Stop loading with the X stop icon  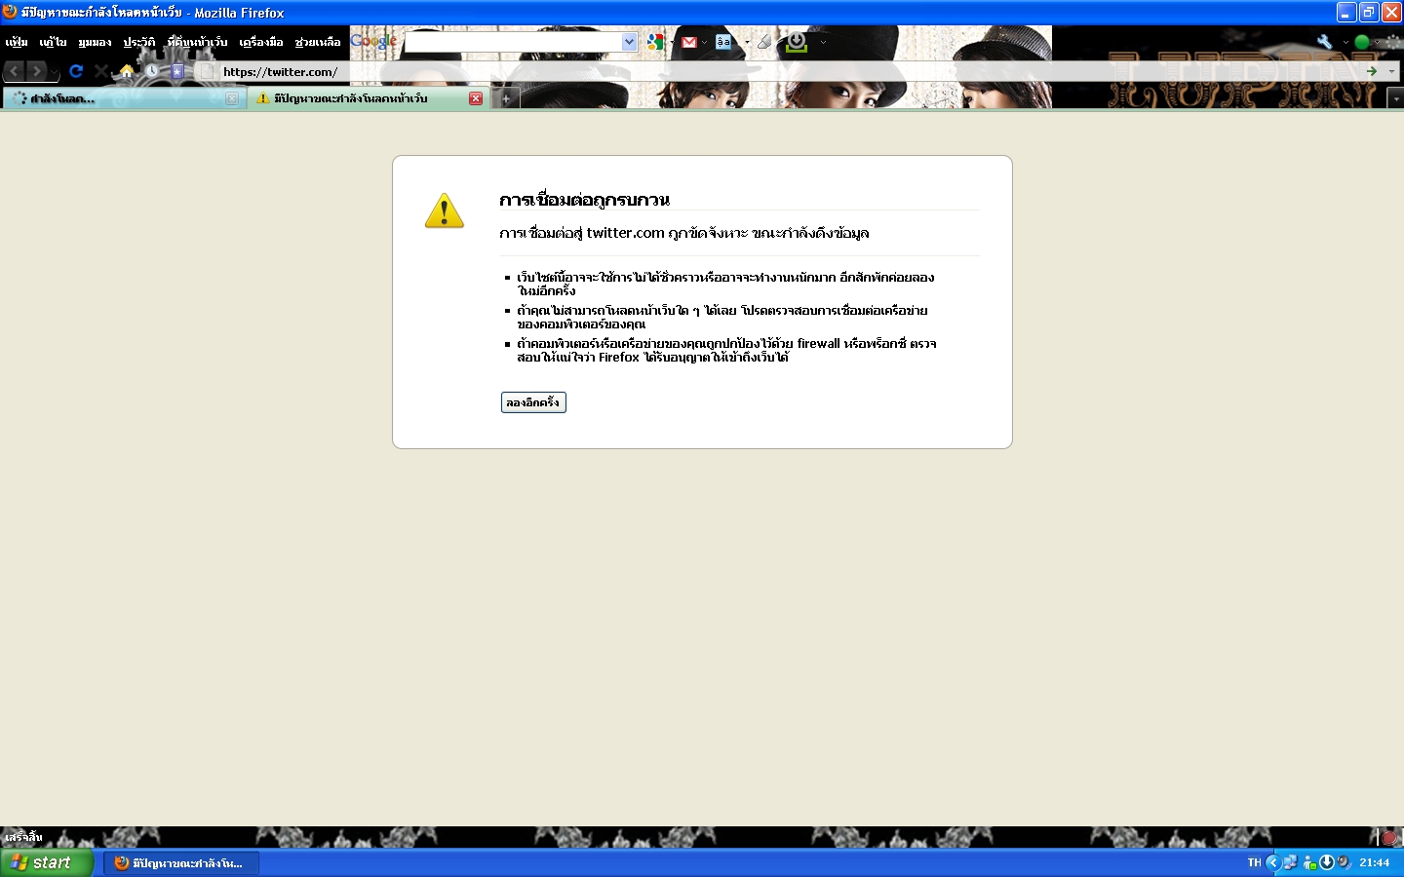click(x=100, y=71)
